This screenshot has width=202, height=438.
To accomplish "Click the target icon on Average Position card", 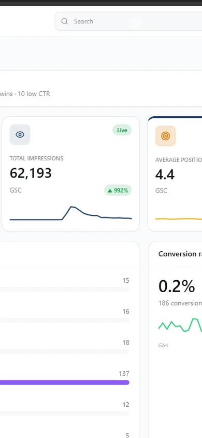I will (x=165, y=136).
